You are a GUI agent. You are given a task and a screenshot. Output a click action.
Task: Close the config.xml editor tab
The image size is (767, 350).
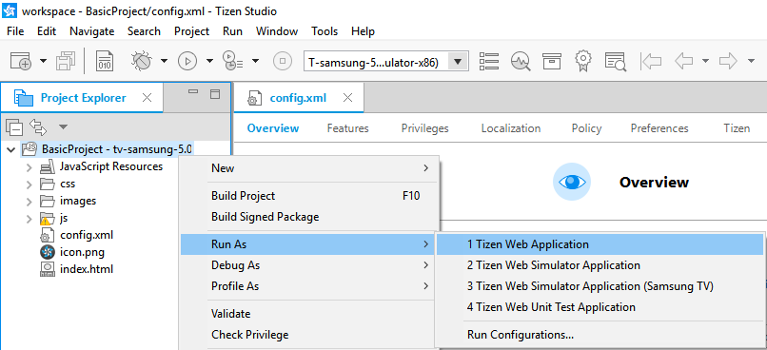(347, 98)
